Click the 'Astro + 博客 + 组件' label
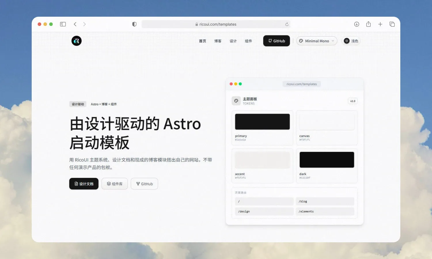The image size is (432, 259). [104, 104]
